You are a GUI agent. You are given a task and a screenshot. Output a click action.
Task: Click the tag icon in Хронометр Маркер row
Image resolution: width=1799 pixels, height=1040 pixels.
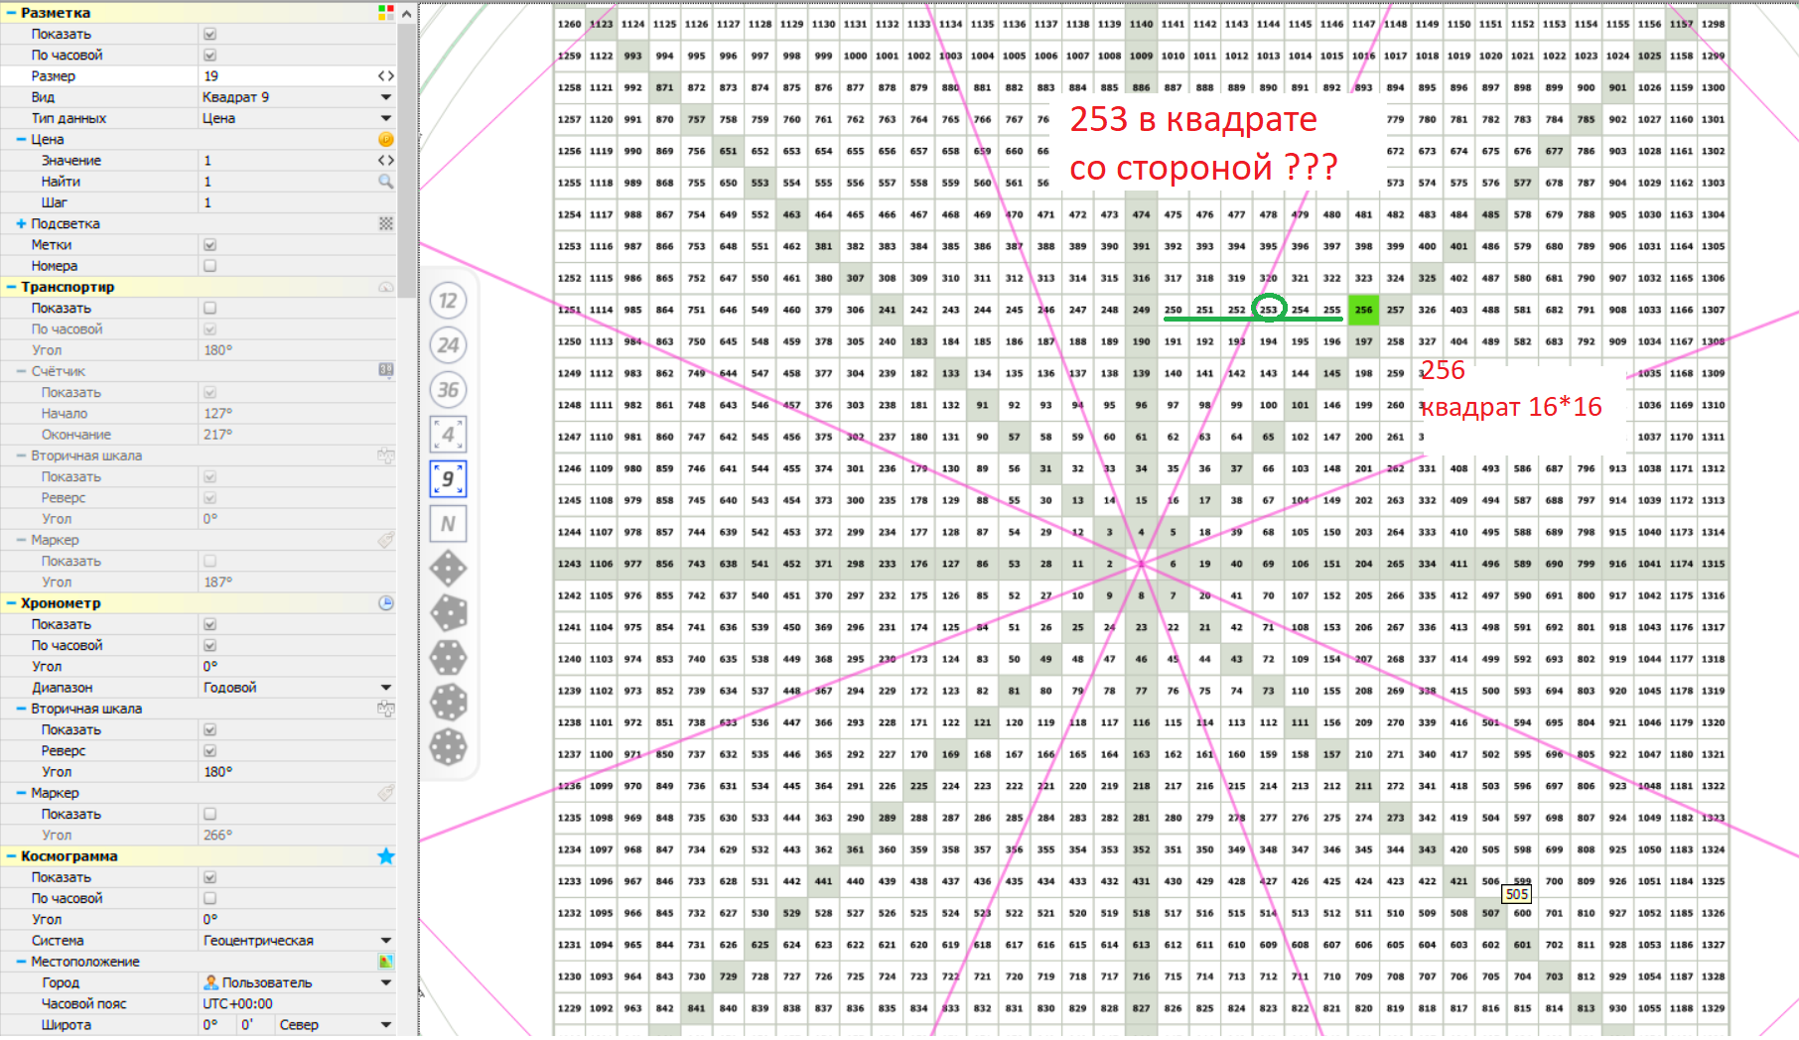click(386, 792)
